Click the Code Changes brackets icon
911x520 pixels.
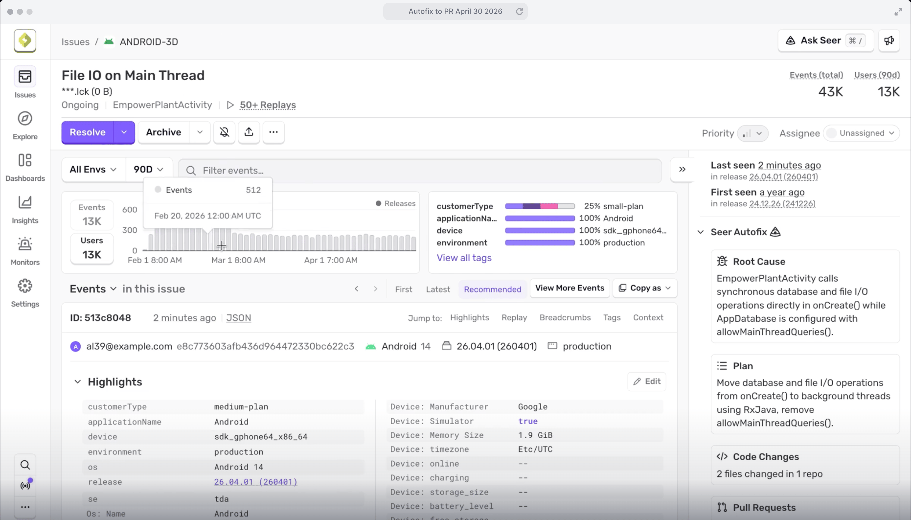click(x=722, y=456)
